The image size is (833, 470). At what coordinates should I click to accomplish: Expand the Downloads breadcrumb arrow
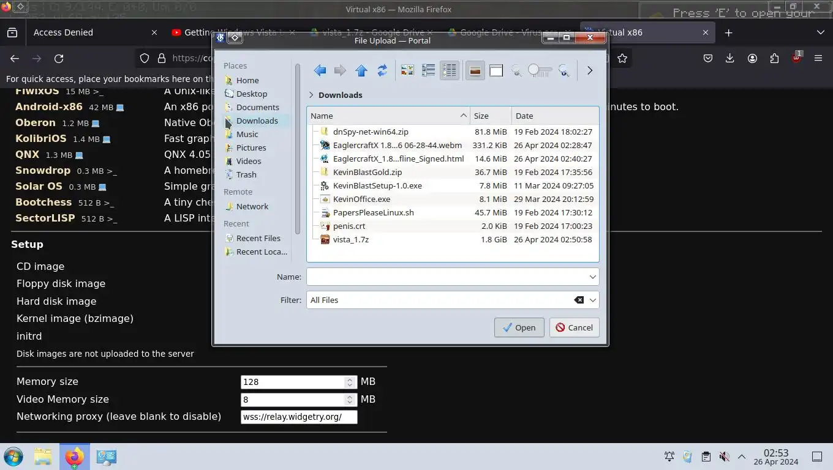(x=311, y=95)
